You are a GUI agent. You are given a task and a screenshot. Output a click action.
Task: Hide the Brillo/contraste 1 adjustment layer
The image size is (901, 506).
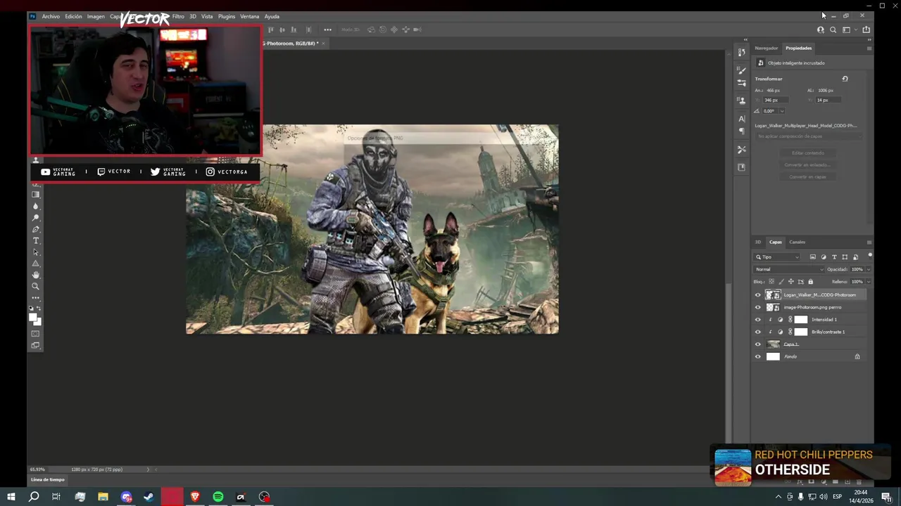pos(758,332)
